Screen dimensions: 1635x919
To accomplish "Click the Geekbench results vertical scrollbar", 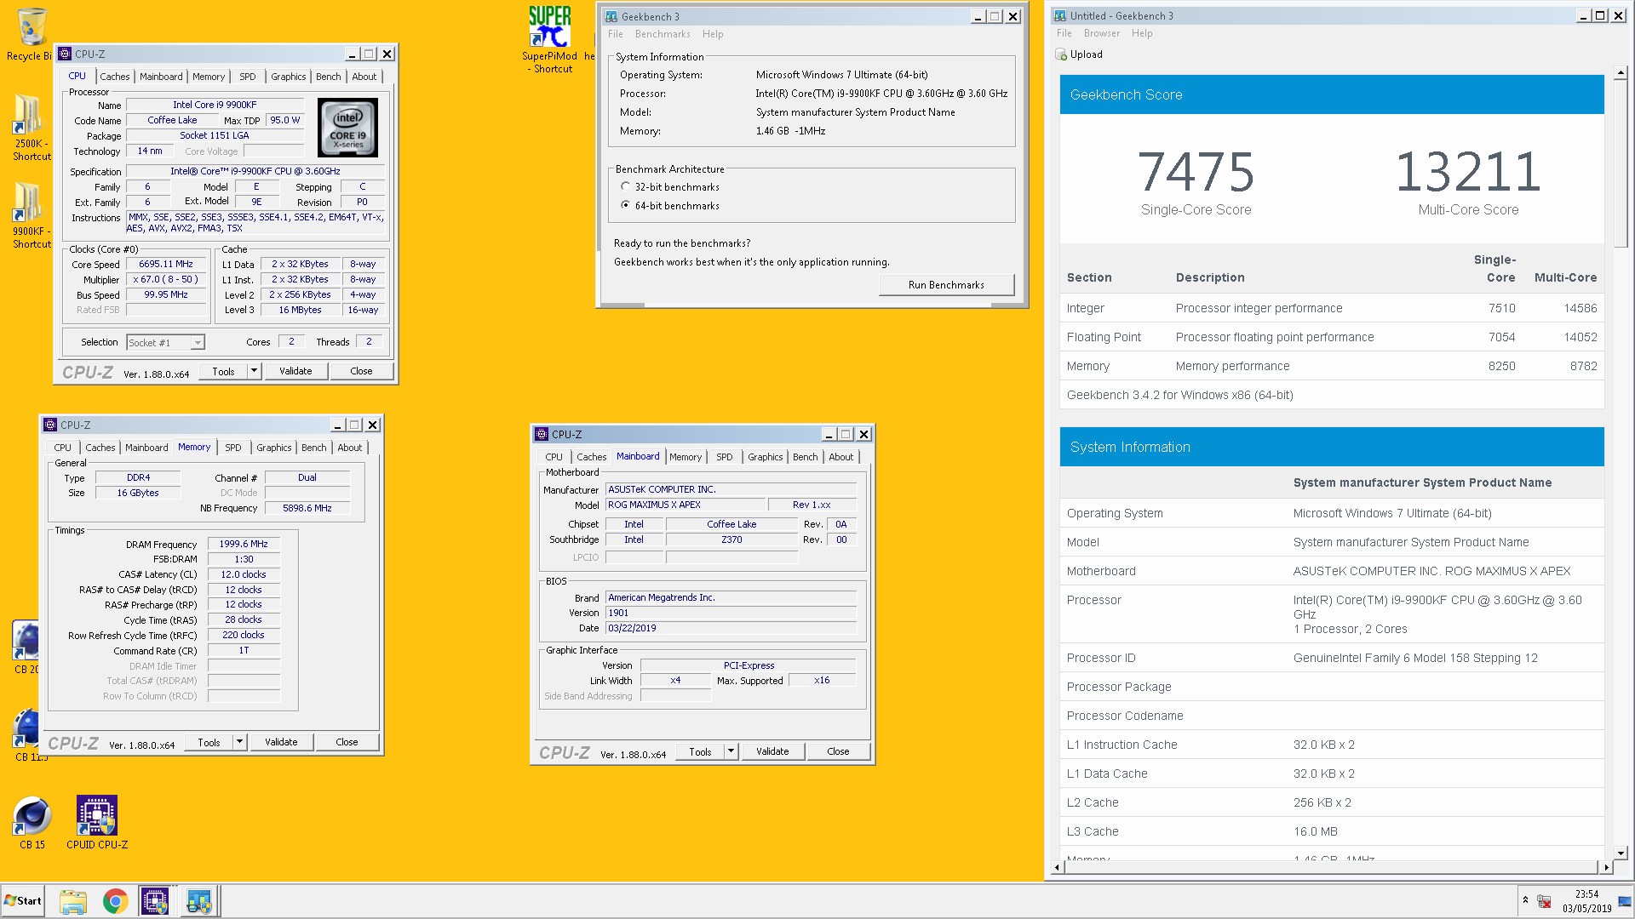I will (1621, 163).
